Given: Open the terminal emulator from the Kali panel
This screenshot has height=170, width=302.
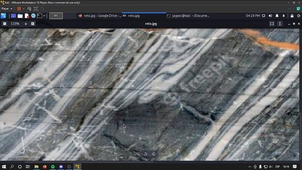Looking at the screenshot, I should 40,16.
